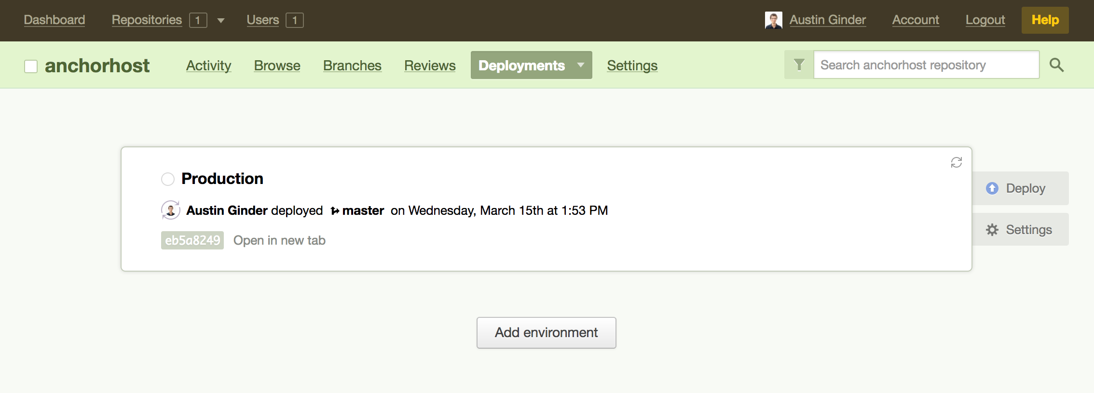Switch to the Browse tab

point(277,65)
